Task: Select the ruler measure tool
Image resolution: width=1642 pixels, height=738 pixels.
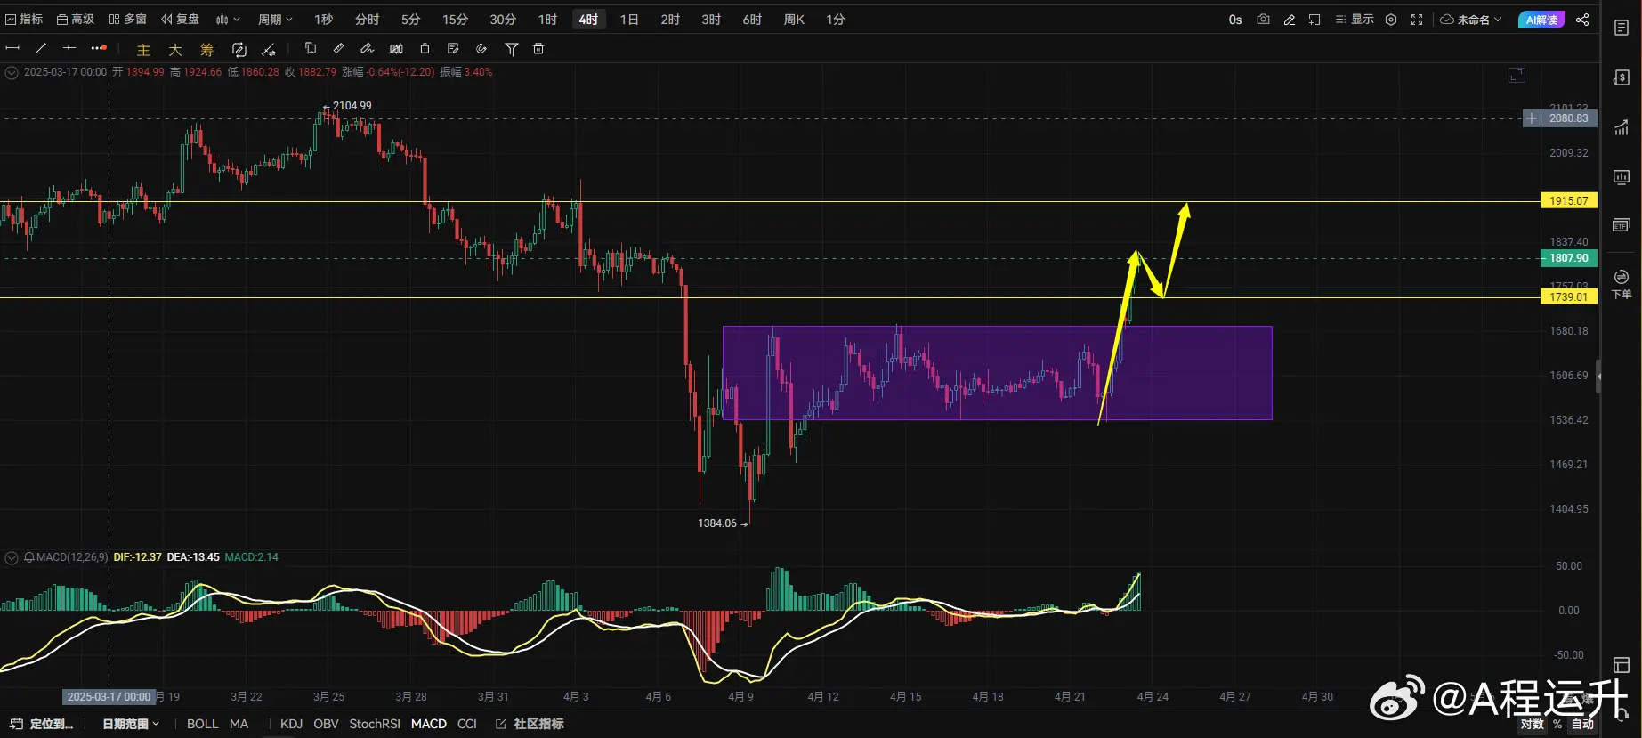Action: click(x=339, y=48)
